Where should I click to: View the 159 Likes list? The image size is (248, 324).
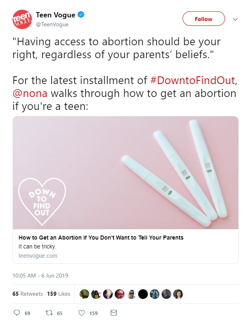[59, 294]
